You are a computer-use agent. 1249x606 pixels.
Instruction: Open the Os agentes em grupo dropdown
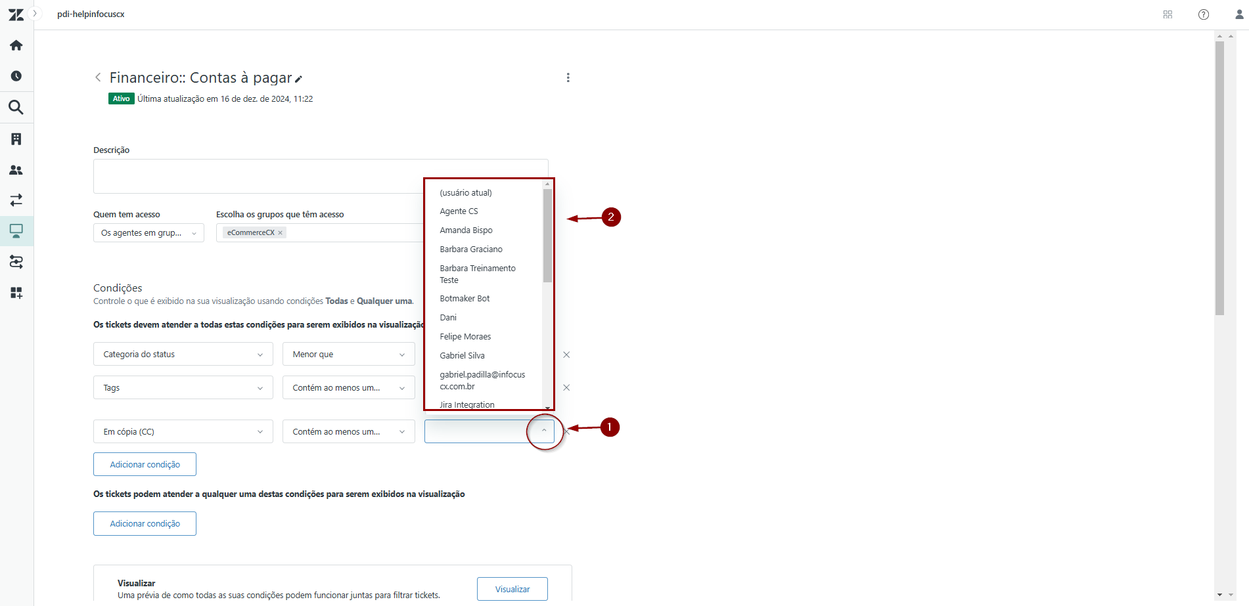(148, 232)
